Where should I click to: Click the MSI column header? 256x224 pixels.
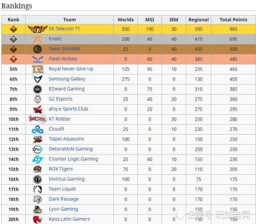coord(150,20)
